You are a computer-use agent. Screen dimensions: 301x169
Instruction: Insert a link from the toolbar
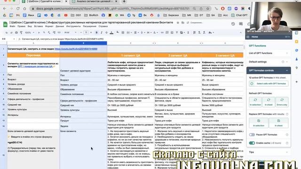(x=162, y=32)
